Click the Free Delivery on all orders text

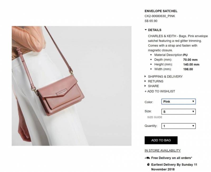172,158
